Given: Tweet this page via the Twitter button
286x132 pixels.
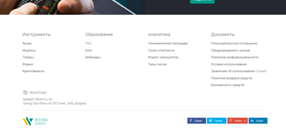Looking at the screenshot, I should point(216,121).
